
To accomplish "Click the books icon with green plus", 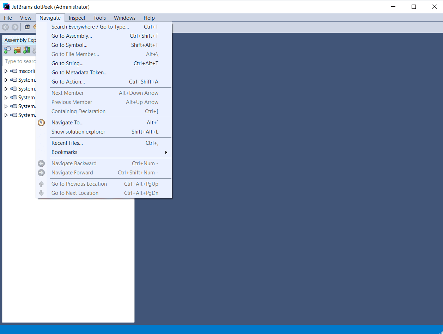I will pos(26,50).
